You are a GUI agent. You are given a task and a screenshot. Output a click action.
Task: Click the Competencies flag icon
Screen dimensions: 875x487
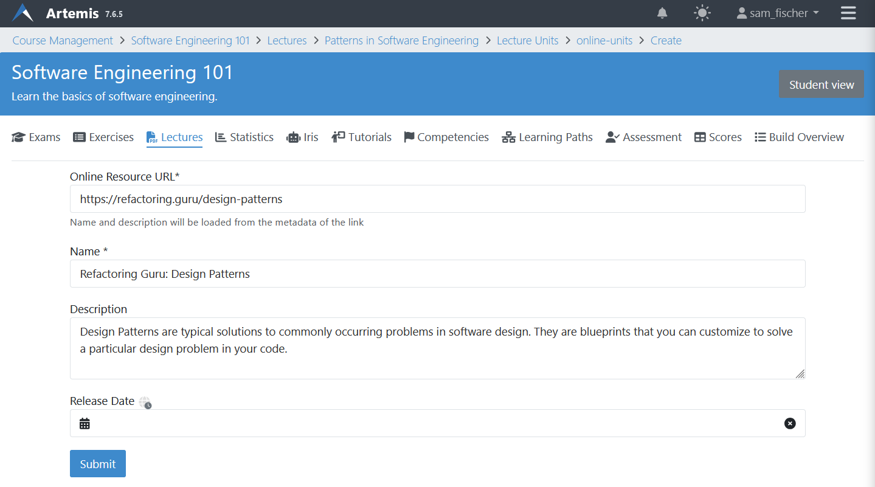coord(409,136)
